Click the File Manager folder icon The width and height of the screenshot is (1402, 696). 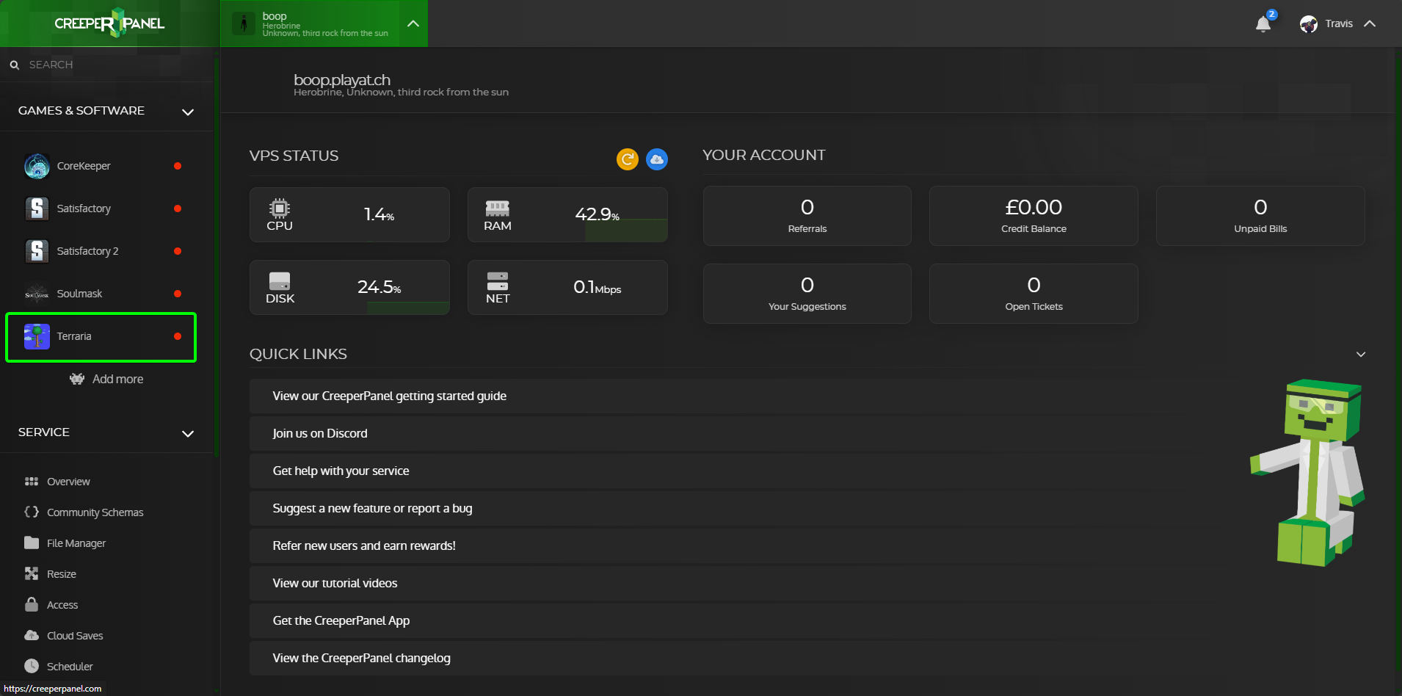[32, 543]
